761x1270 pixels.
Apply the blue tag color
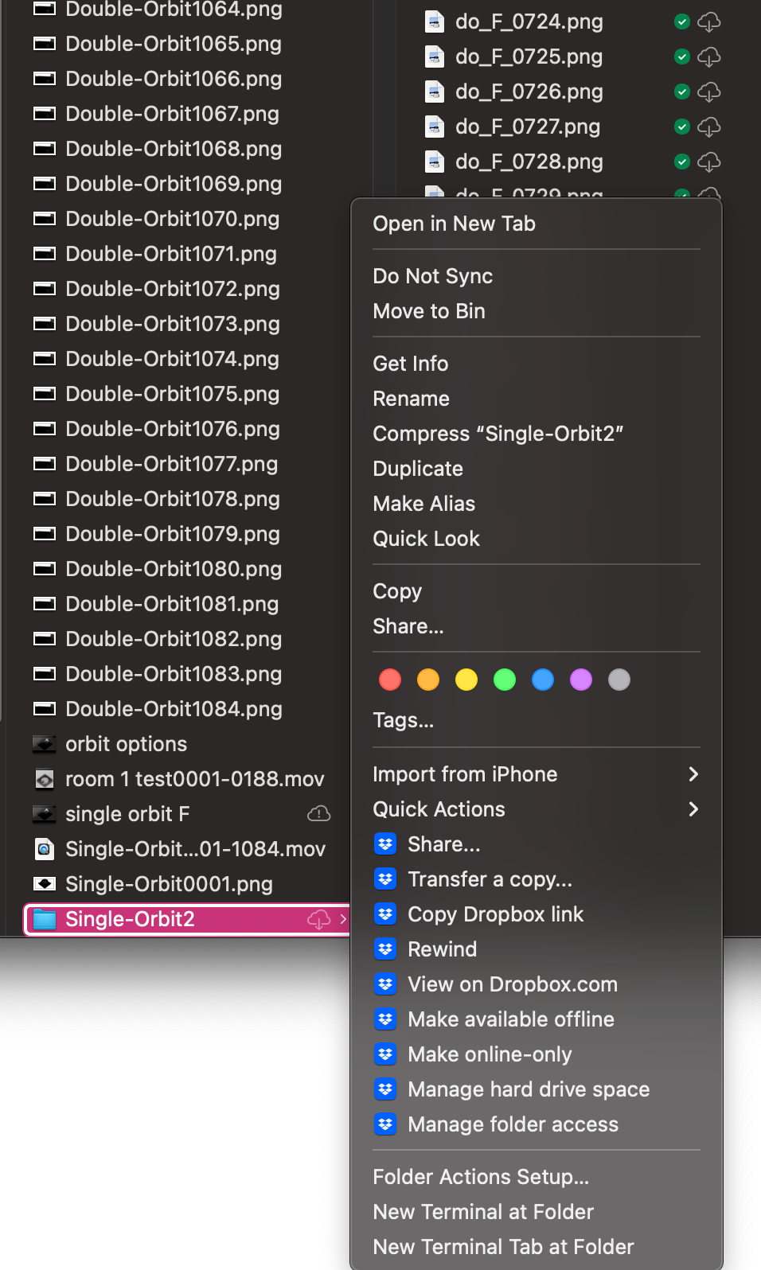(543, 680)
